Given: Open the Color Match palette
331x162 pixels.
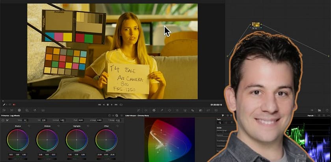Looking at the screenshot, I should 11,110.
